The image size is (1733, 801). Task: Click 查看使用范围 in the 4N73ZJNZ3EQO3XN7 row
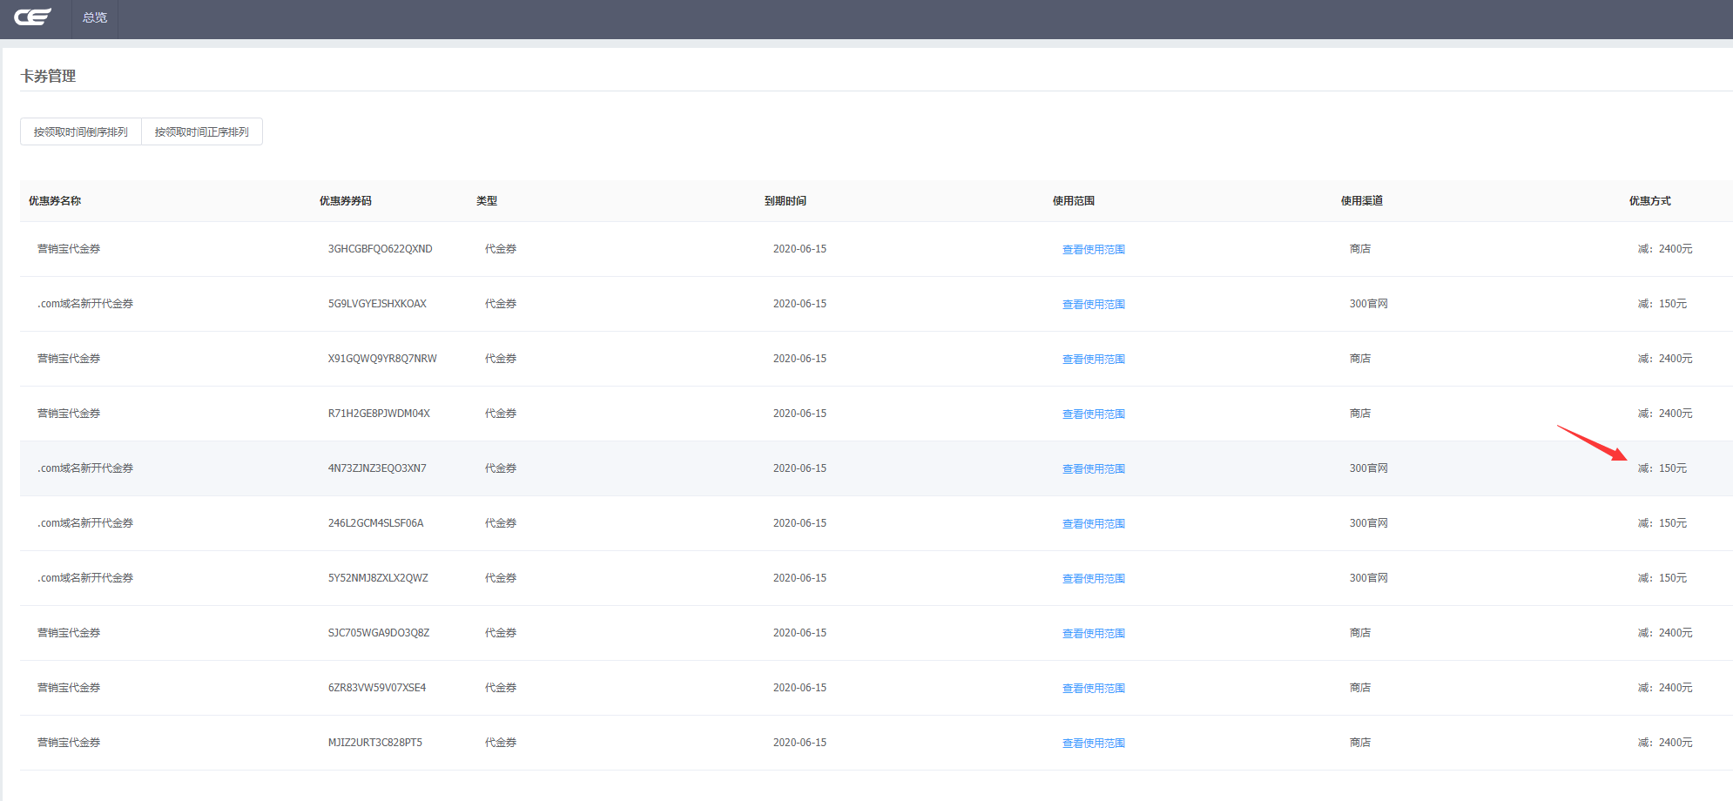coord(1093,469)
